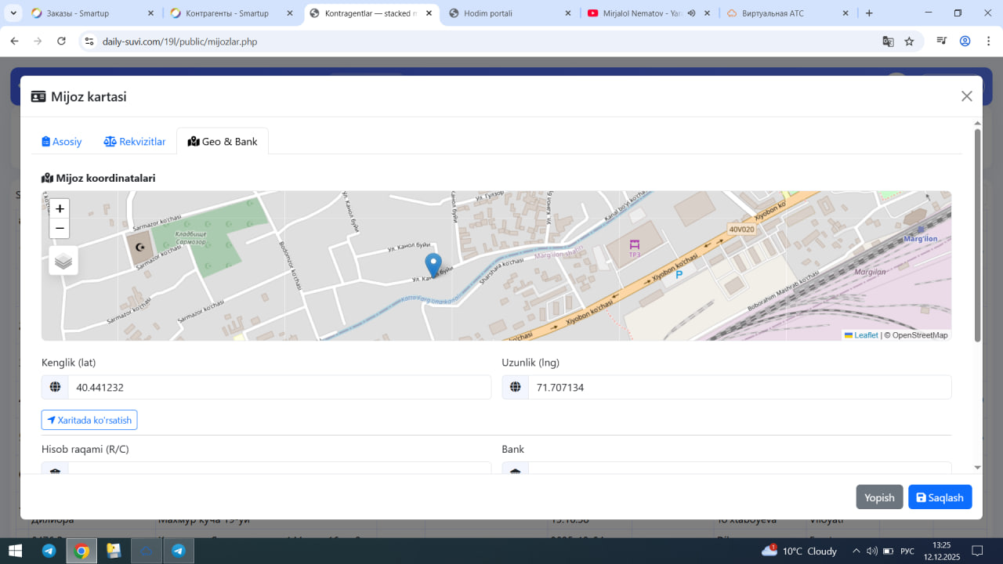Screen dimensions: 1003x564
Task: Zoom out on the map
Action: [60, 229]
